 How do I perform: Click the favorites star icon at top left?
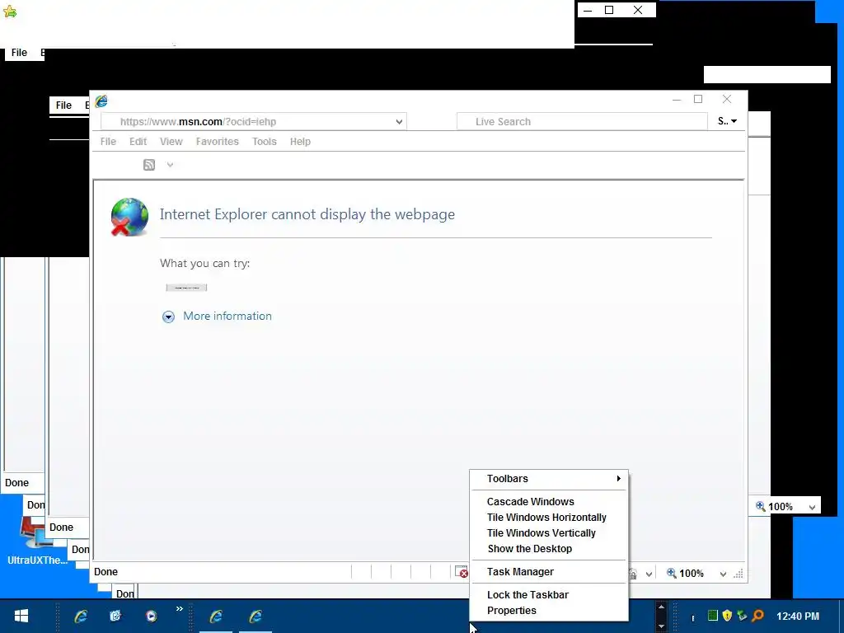(x=10, y=12)
